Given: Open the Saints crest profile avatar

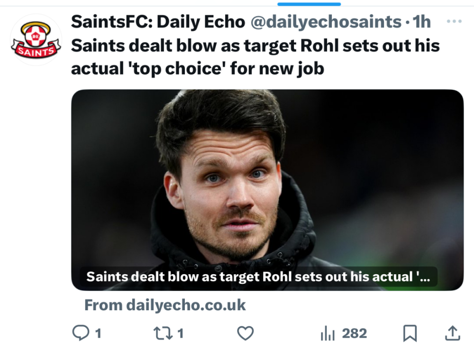Looking at the screenshot, I should [x=36, y=40].
